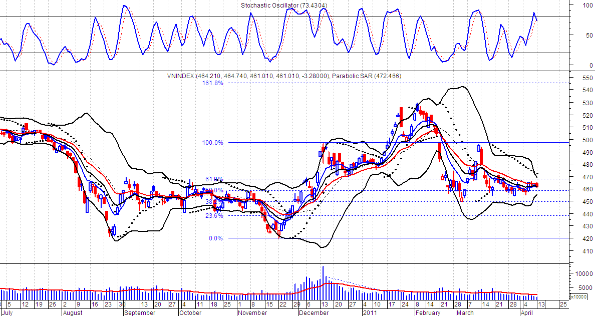
Task: Click the 410 price axis value
Action: (x=587, y=251)
